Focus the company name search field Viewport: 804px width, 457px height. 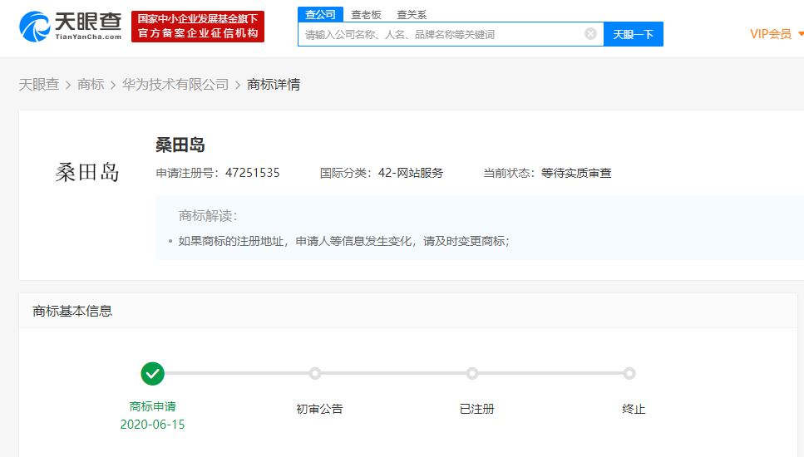click(441, 34)
